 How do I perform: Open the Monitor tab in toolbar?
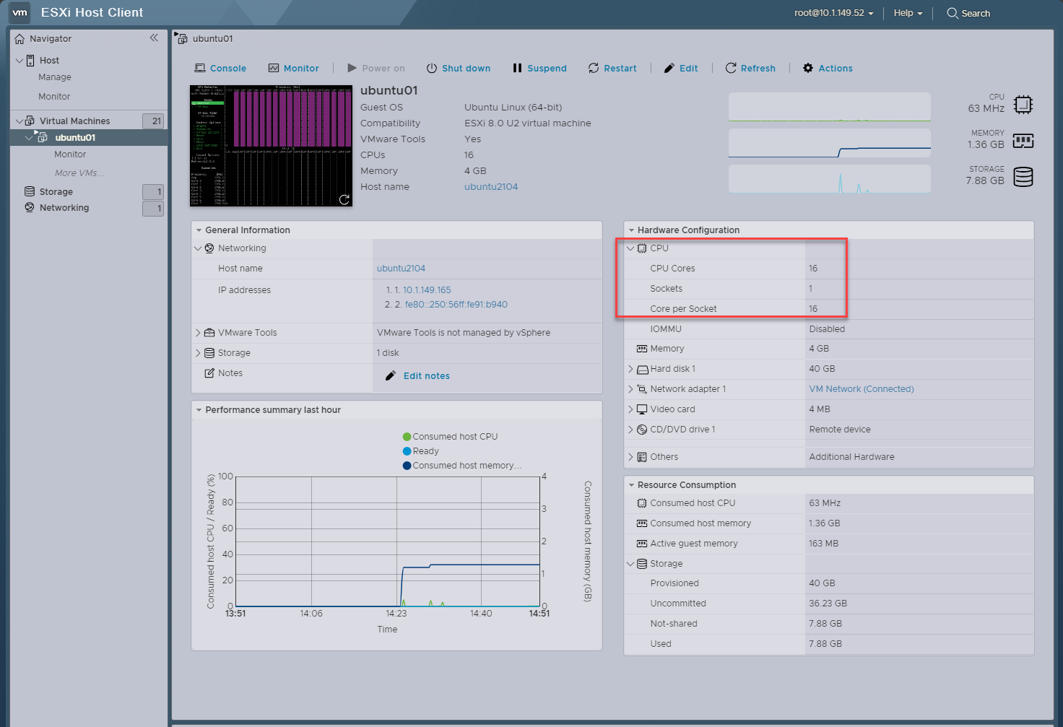click(x=294, y=69)
